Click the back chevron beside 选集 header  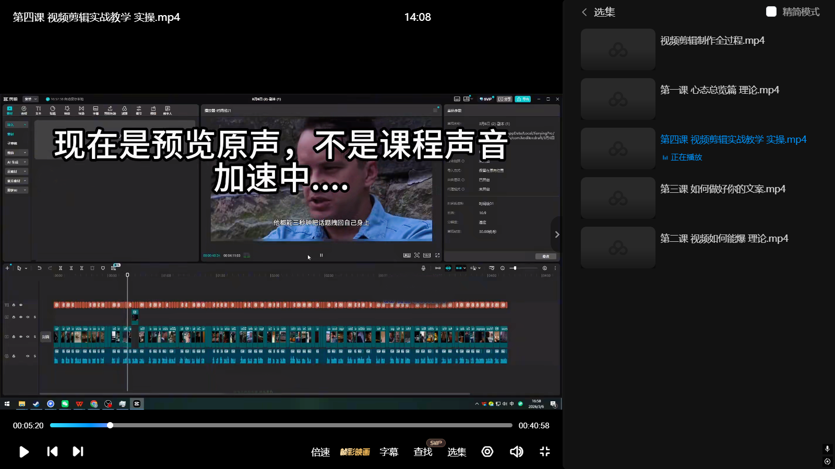[584, 12]
